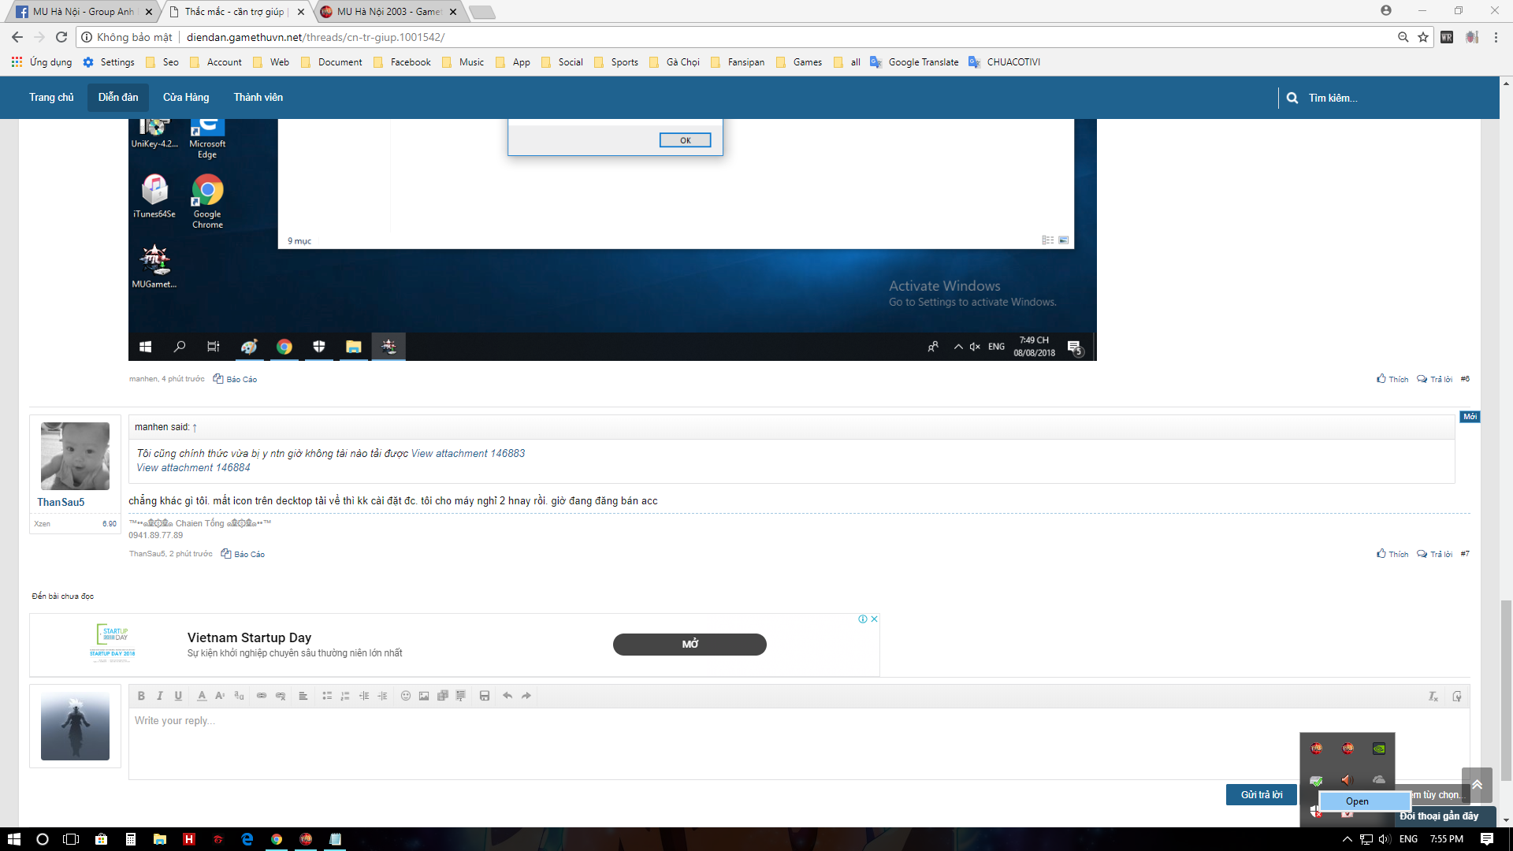
Task: Click the Gửi trả lời (Send Reply) button
Action: click(x=1262, y=793)
